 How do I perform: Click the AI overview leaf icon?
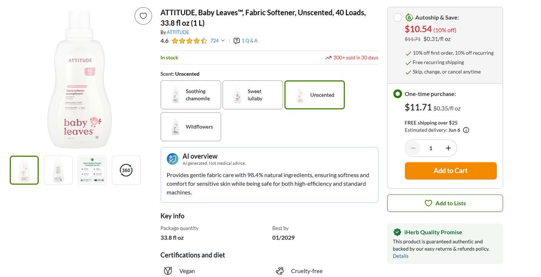[173, 159]
